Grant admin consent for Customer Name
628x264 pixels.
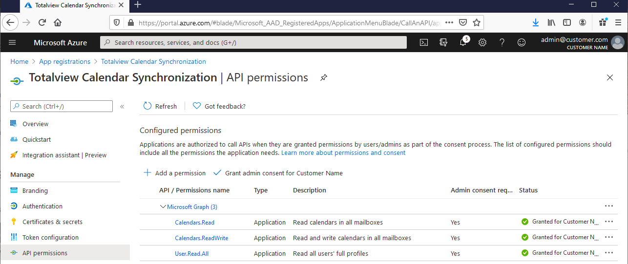pyautogui.click(x=278, y=173)
